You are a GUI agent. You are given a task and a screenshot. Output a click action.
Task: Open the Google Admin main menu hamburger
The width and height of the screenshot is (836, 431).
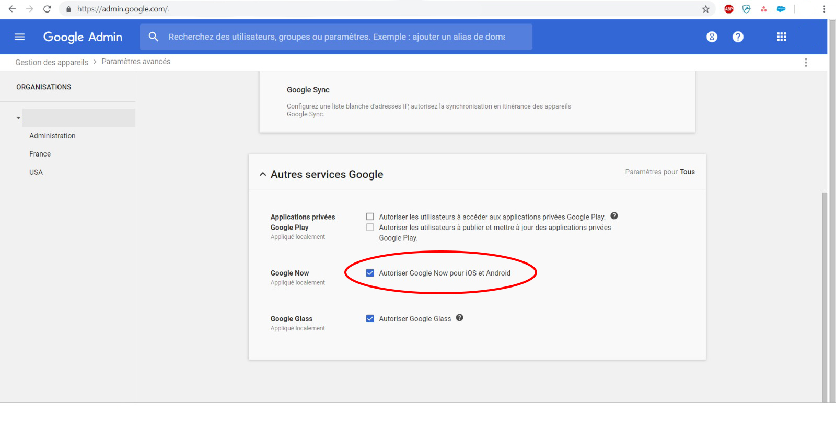pos(19,37)
